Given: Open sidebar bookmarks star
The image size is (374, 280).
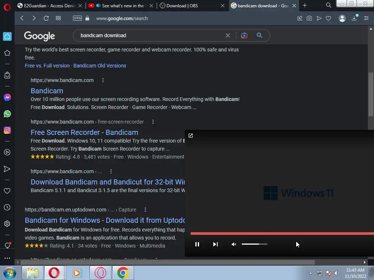Looking at the screenshot, I should pos(7,53).
